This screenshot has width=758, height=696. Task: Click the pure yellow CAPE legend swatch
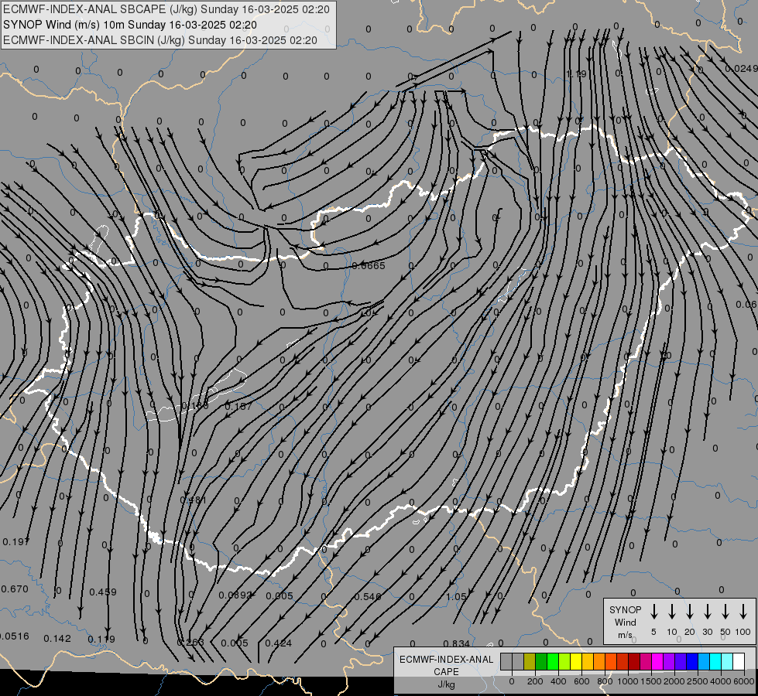[x=576, y=662]
